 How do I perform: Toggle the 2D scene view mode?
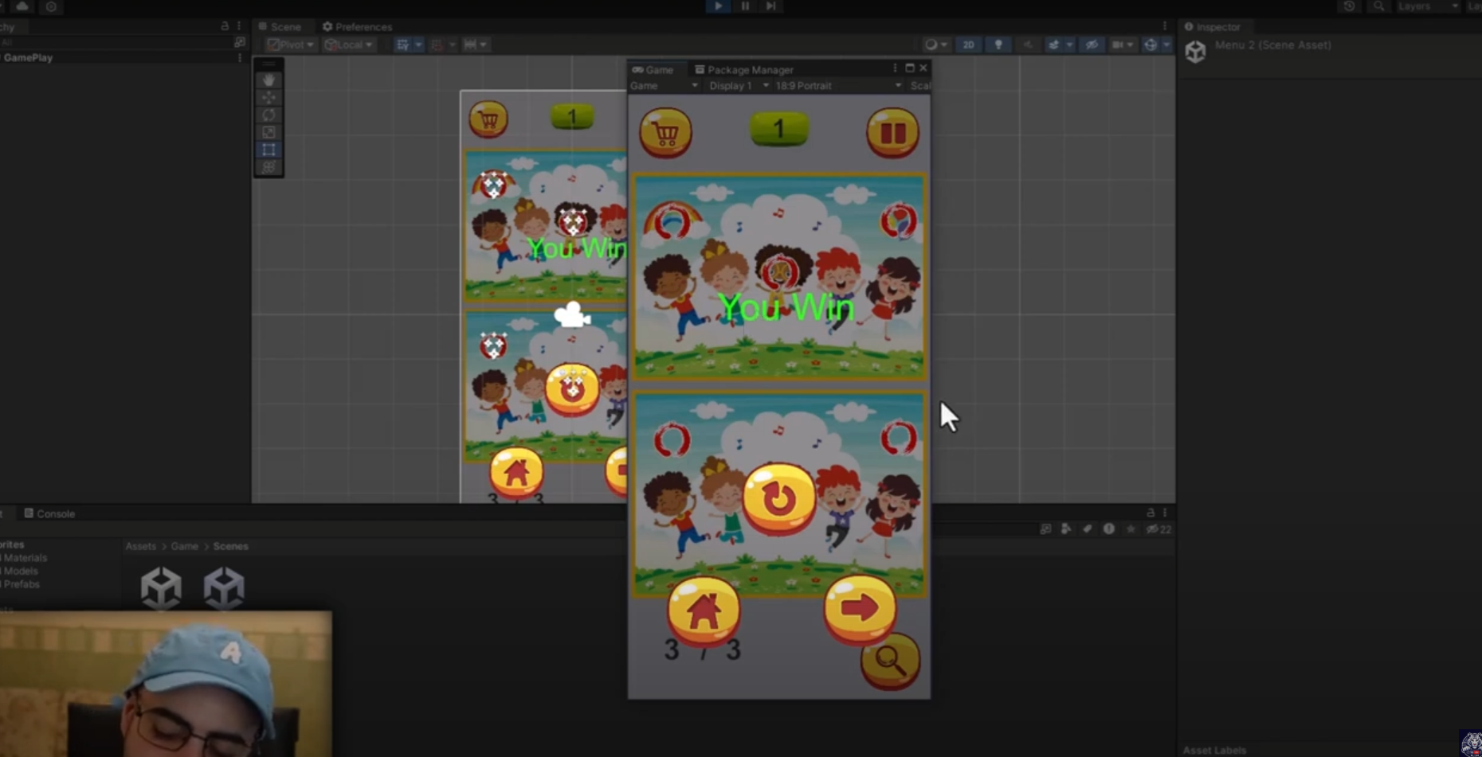coord(968,45)
